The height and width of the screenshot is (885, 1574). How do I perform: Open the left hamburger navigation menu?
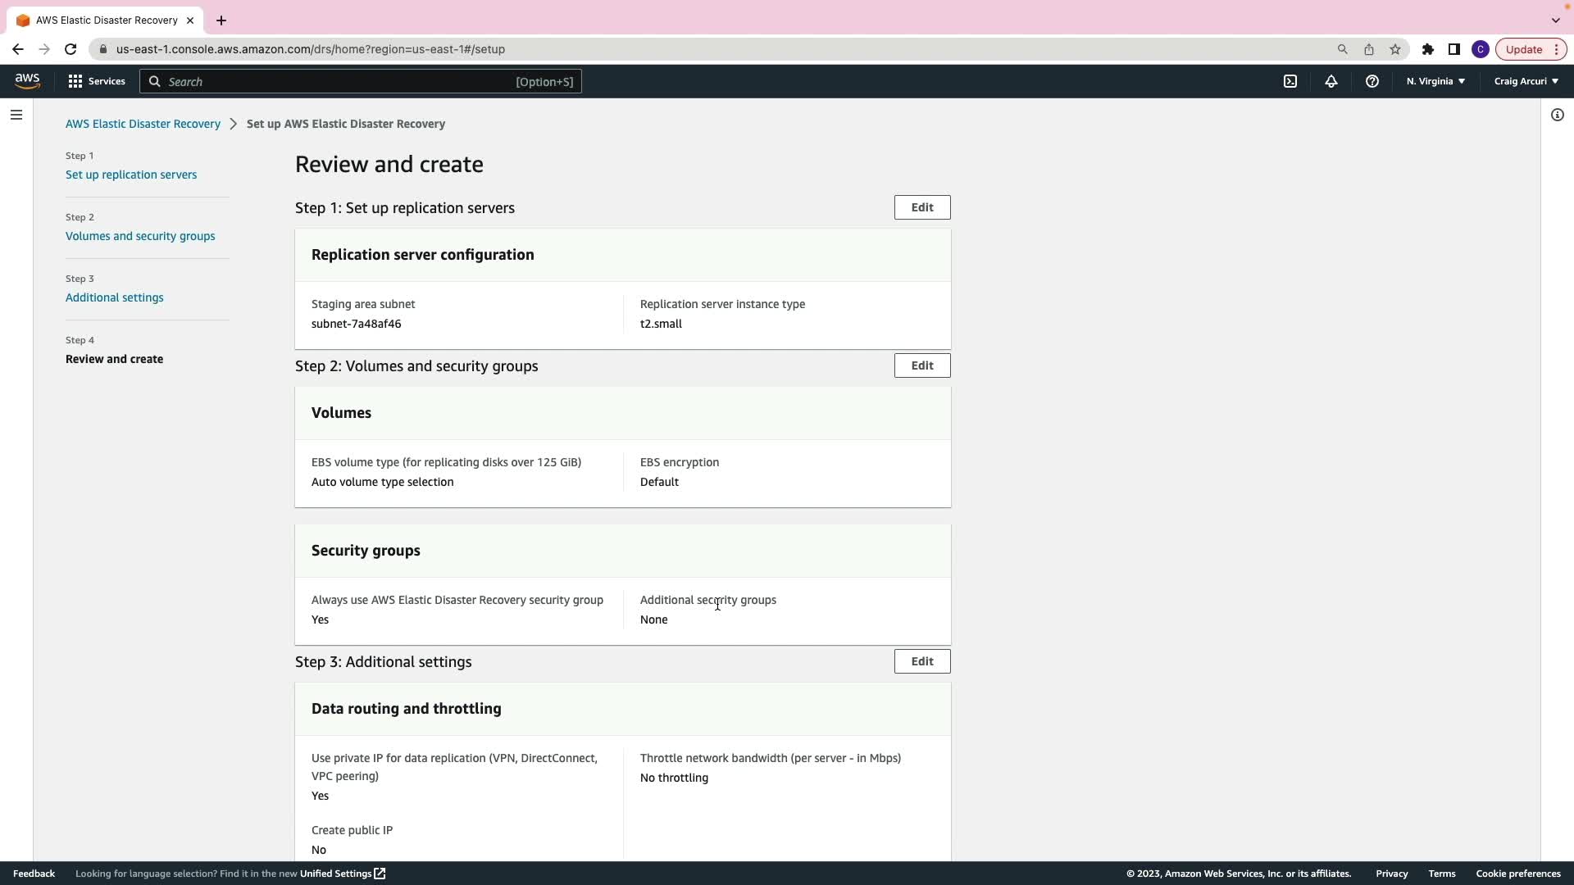pyautogui.click(x=16, y=115)
